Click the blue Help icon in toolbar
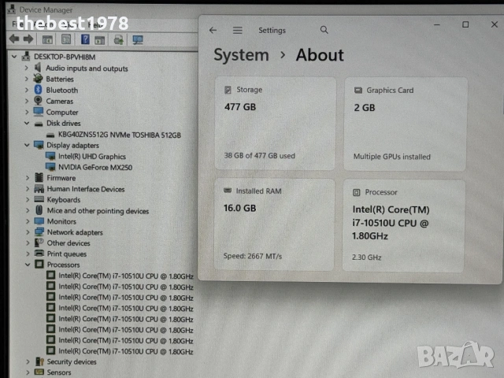The height and width of the screenshot is (378, 504). 84,39
